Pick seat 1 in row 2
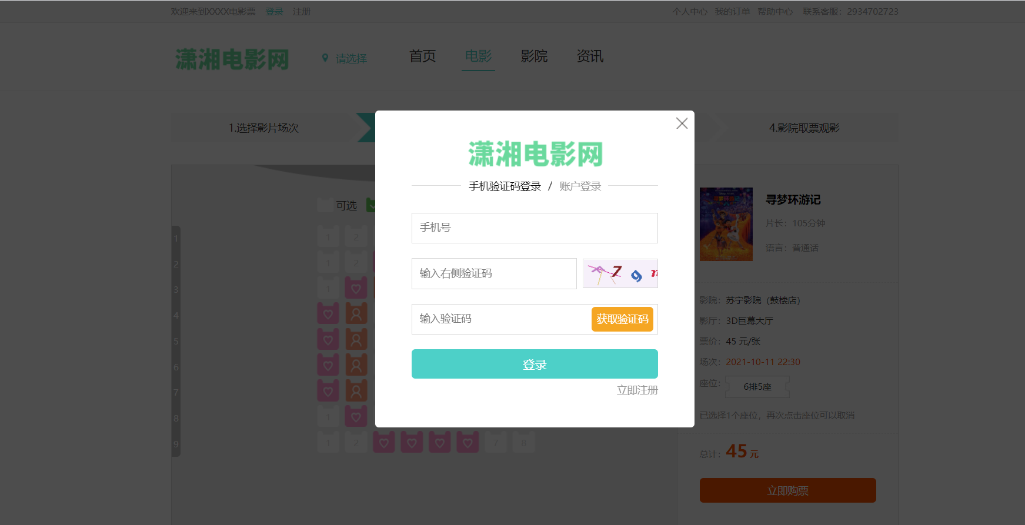This screenshot has width=1025, height=525. point(328,262)
